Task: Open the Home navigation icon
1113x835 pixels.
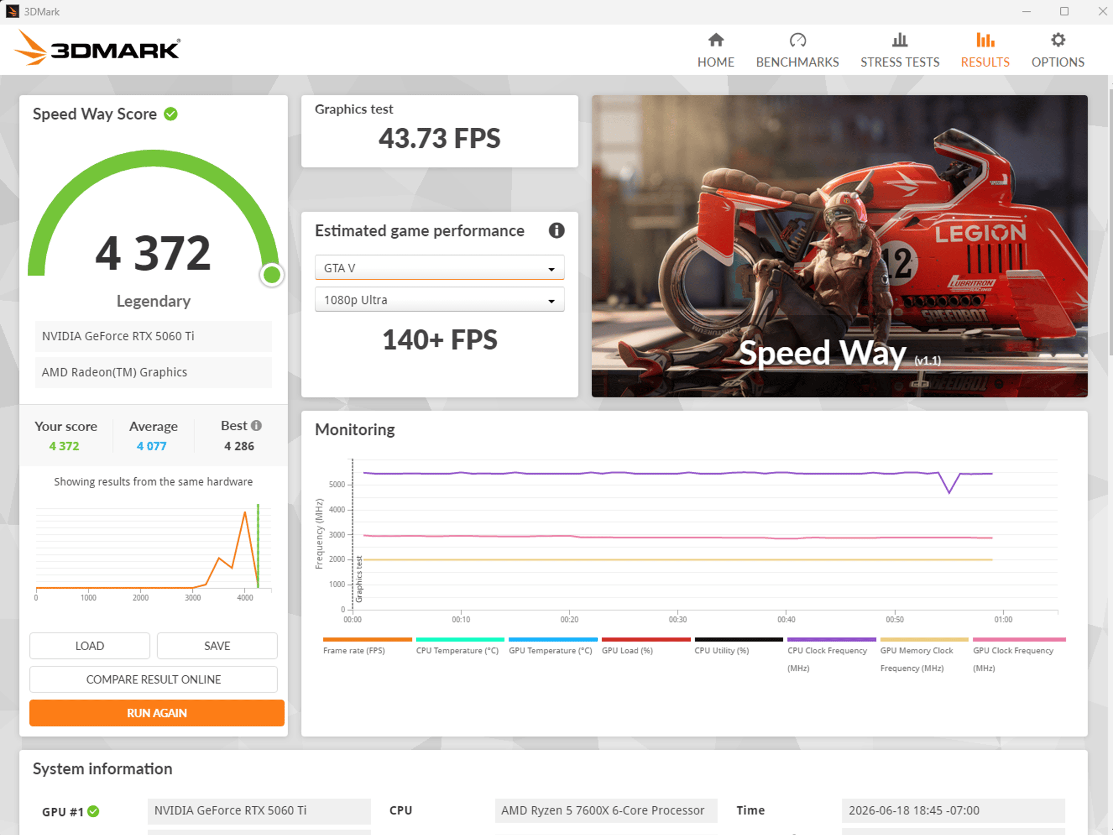Action: tap(716, 40)
